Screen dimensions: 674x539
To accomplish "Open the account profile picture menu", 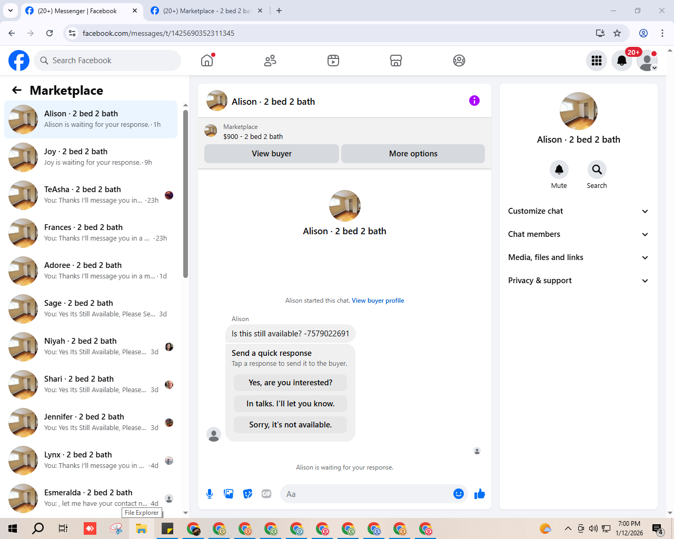I will 647,61.
